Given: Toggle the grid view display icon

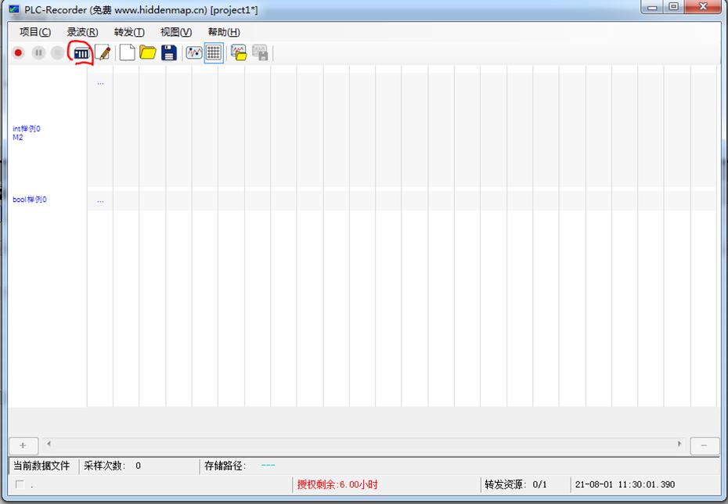Looking at the screenshot, I should click(x=211, y=52).
